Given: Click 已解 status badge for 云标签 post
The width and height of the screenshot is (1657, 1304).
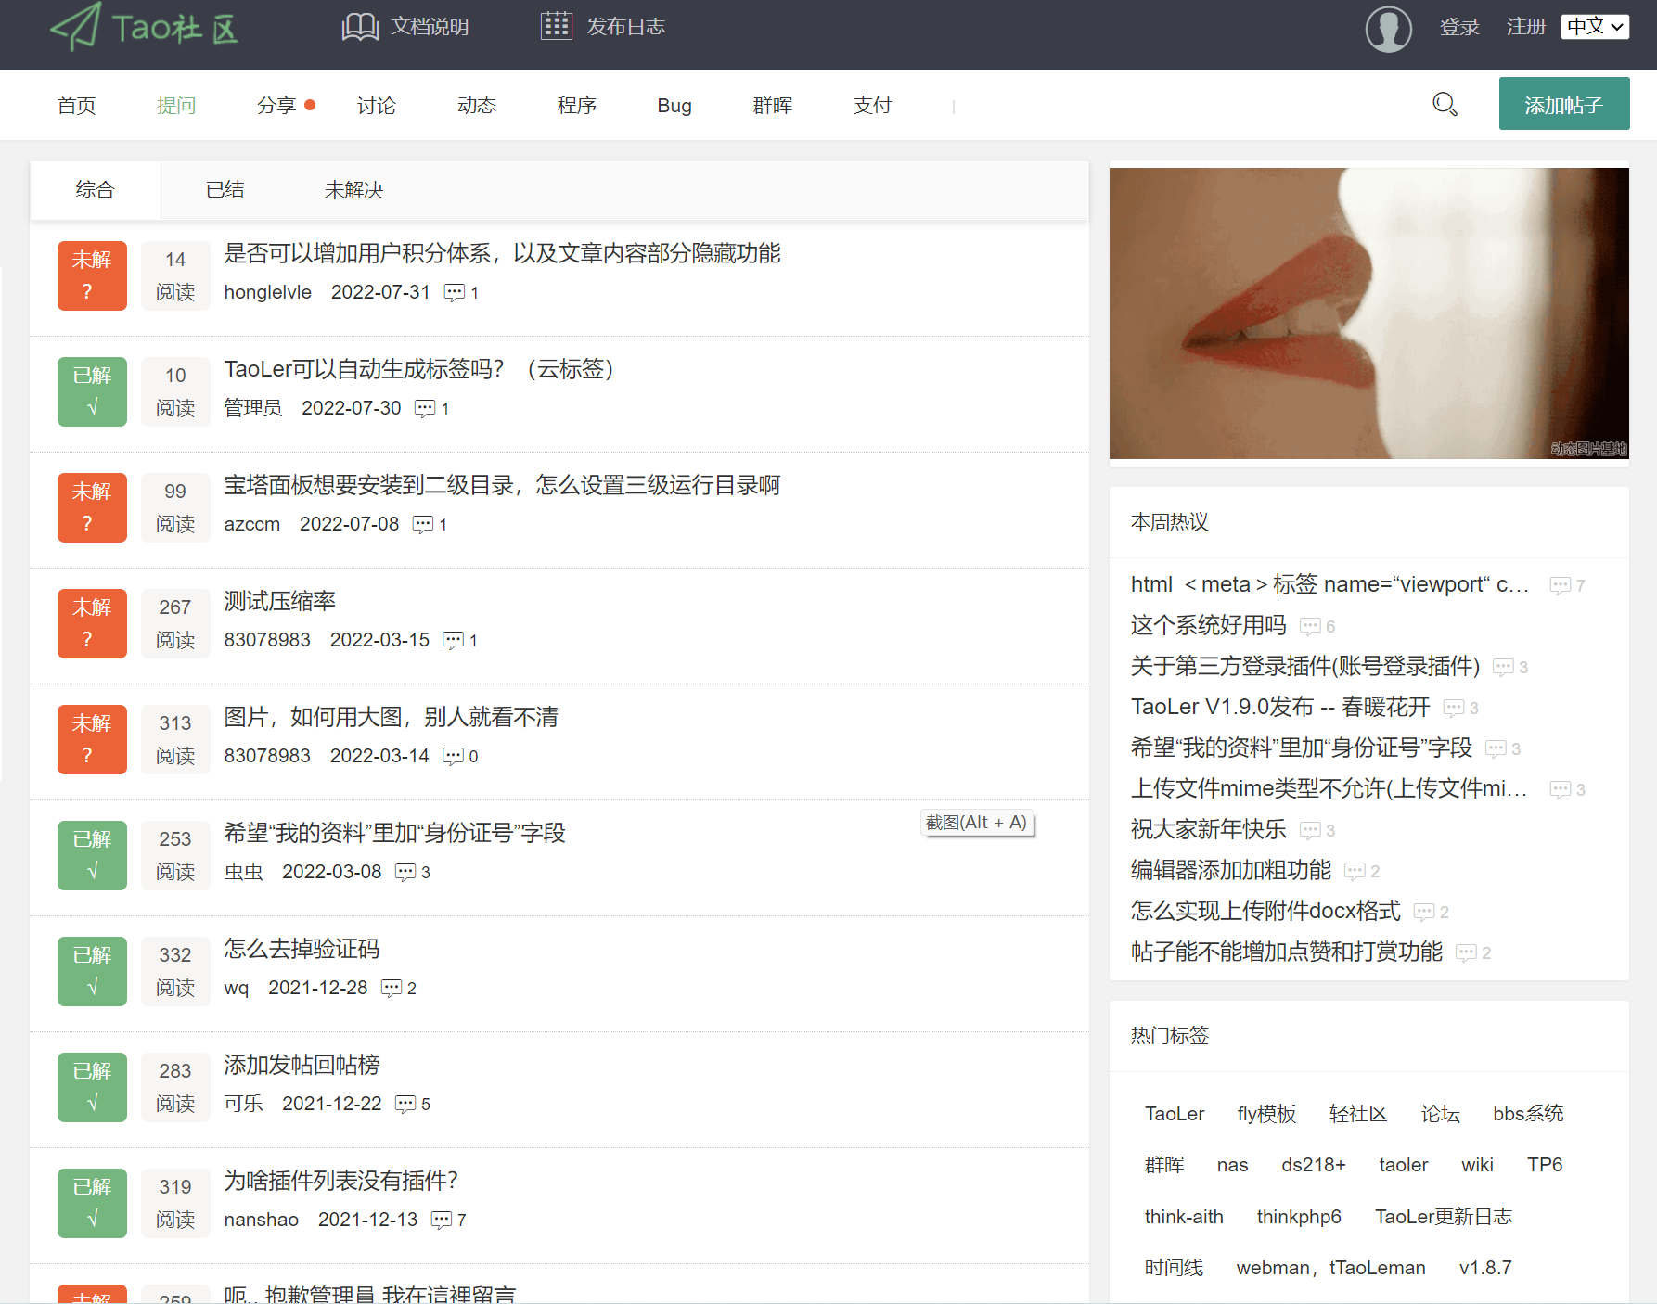Looking at the screenshot, I should tap(92, 391).
